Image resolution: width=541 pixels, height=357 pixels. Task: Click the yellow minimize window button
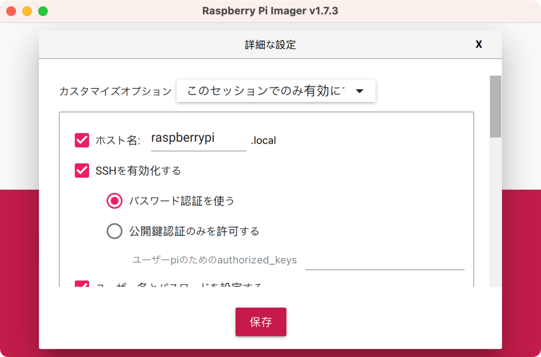pyautogui.click(x=27, y=11)
